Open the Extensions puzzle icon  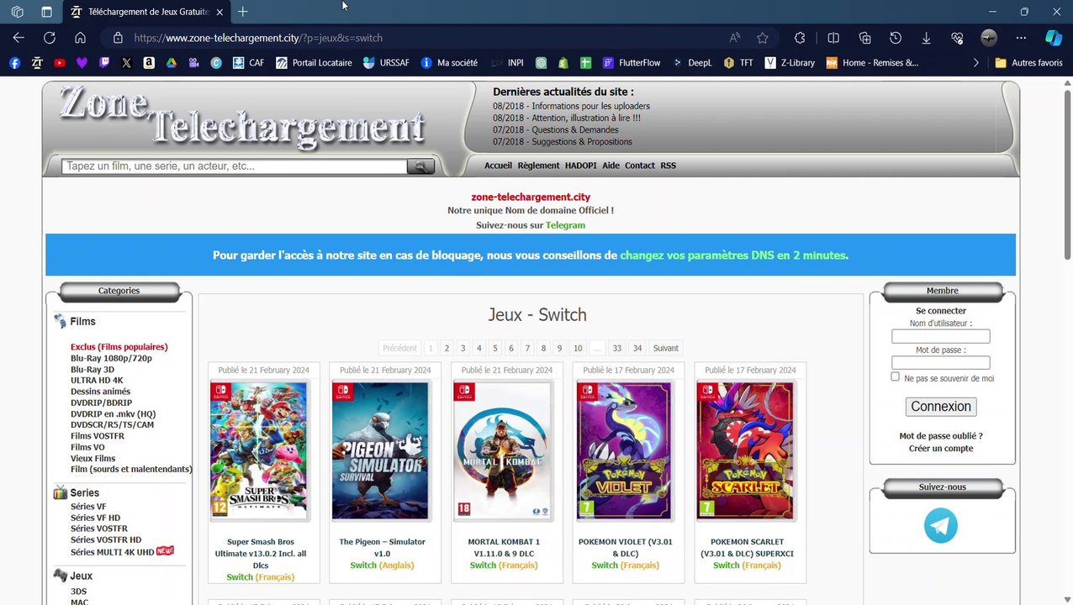point(800,38)
